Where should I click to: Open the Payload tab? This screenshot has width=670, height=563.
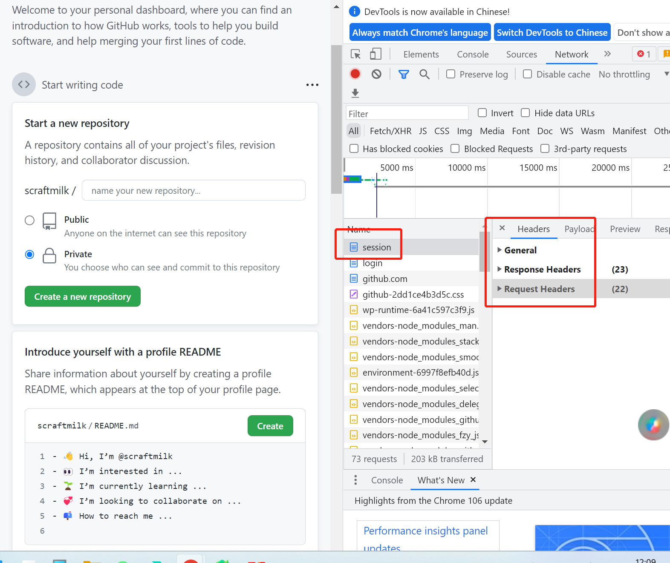tap(579, 229)
